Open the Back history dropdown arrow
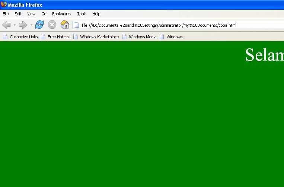This screenshot has height=187, width=284. [x=15, y=25]
